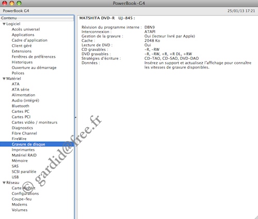This screenshot has height=219, width=258.
Task: Select the Modems entry
Action: click(20, 205)
